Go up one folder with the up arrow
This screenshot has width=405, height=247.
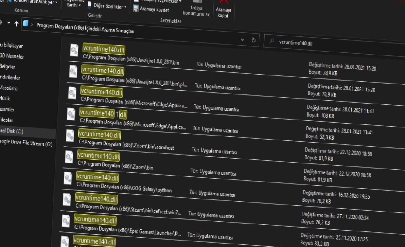(17, 24)
